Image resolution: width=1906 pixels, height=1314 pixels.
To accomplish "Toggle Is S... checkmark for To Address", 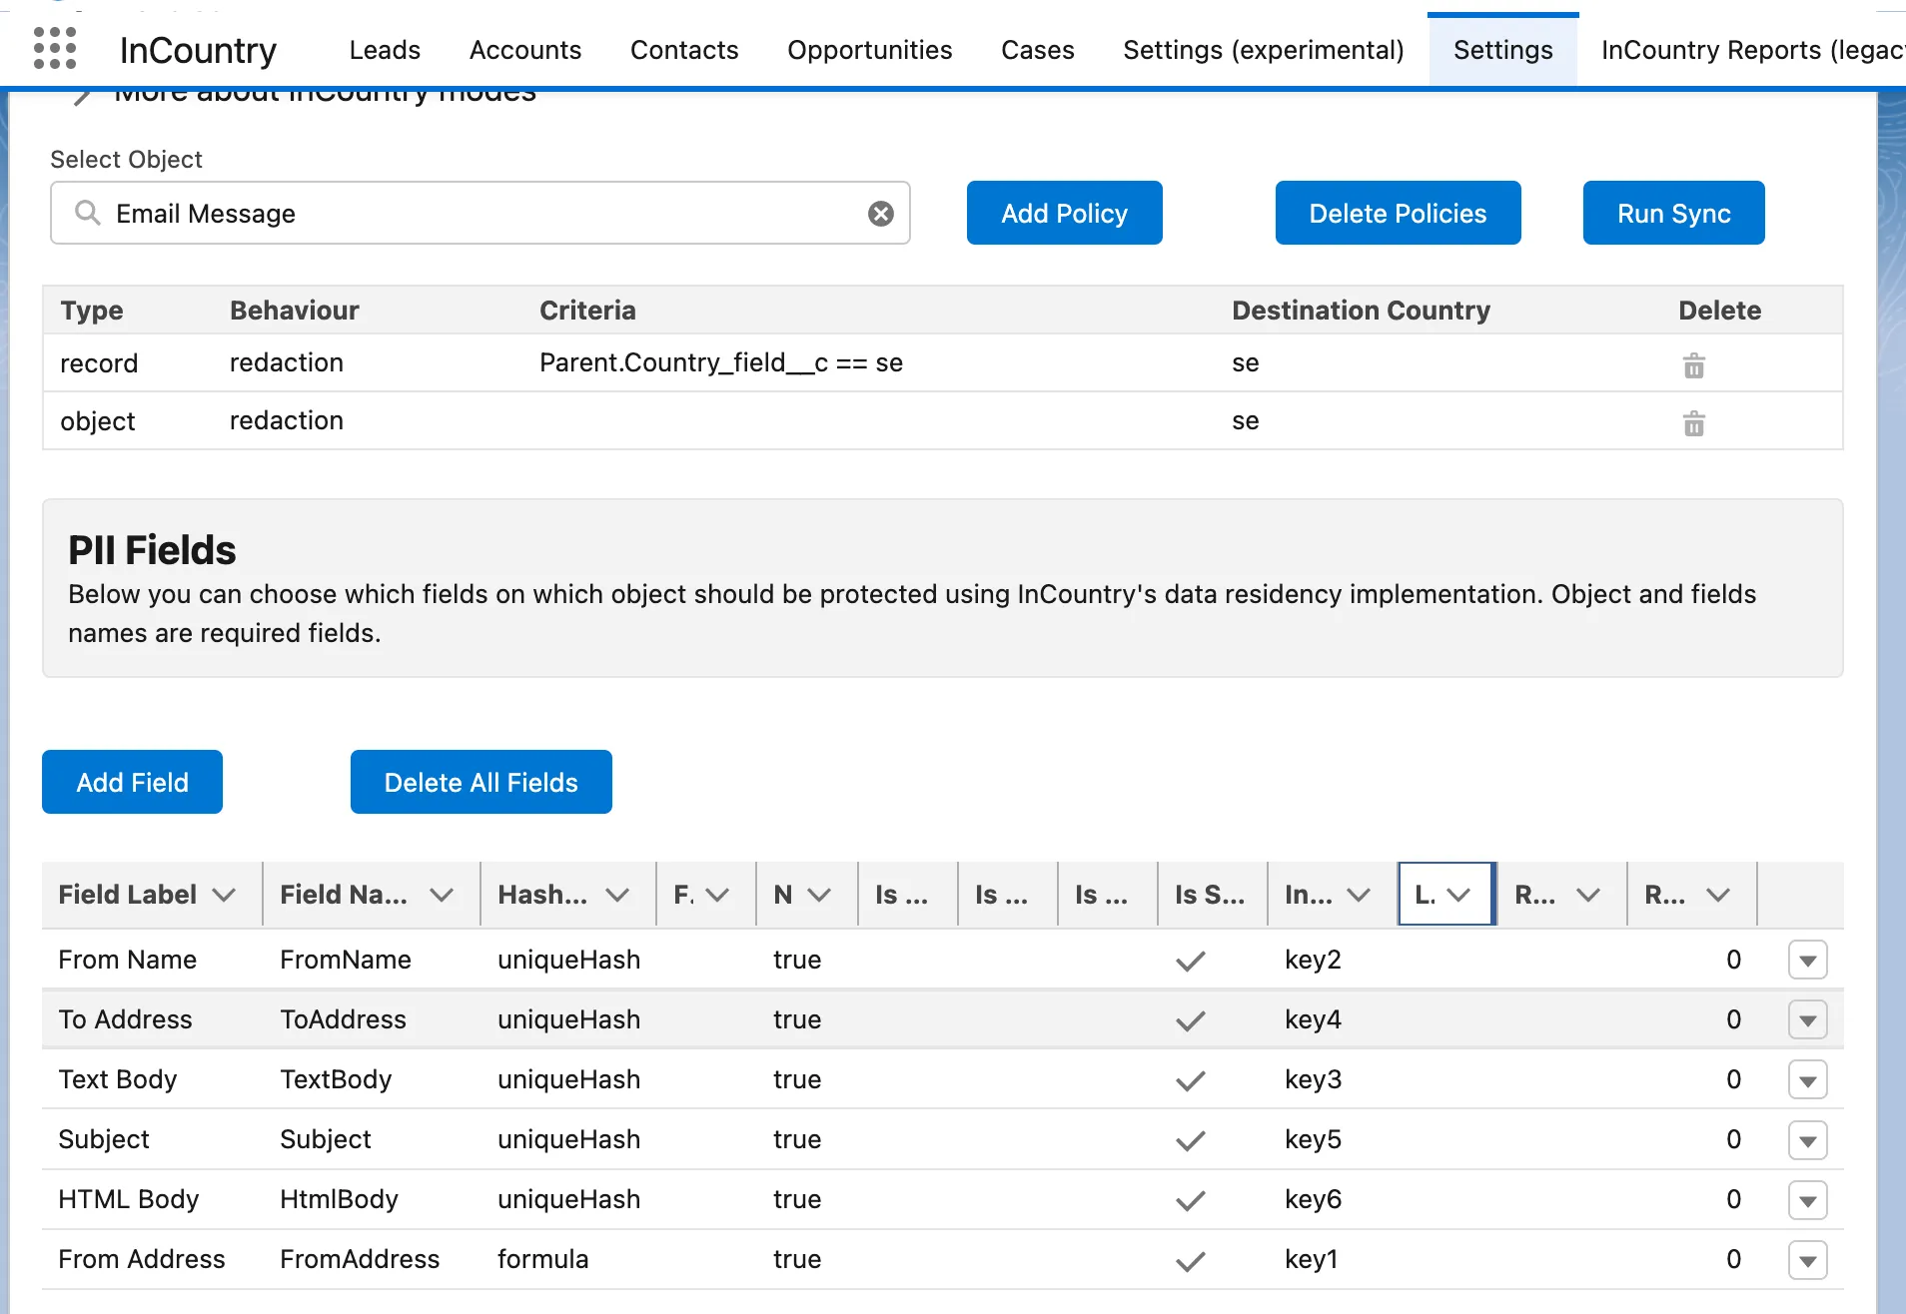I will (1190, 1020).
